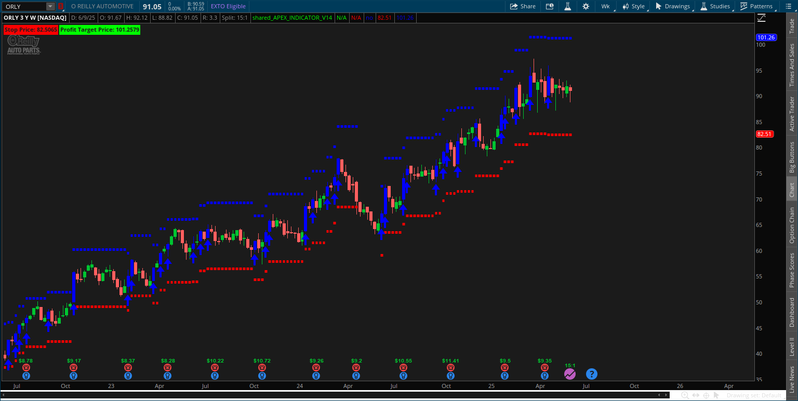Click earnings phone icon under $9.35
This screenshot has height=401, width=798.
(544, 367)
